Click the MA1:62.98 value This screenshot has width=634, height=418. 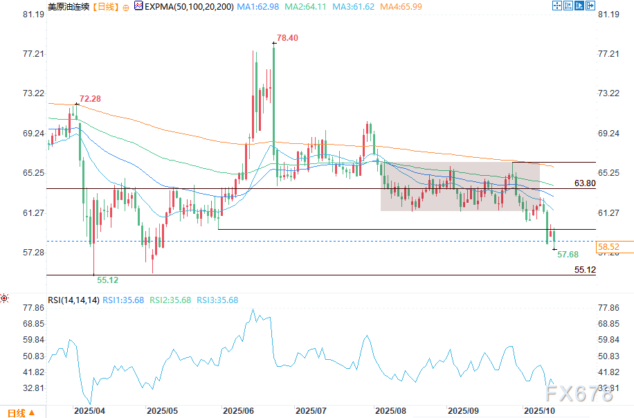[258, 7]
